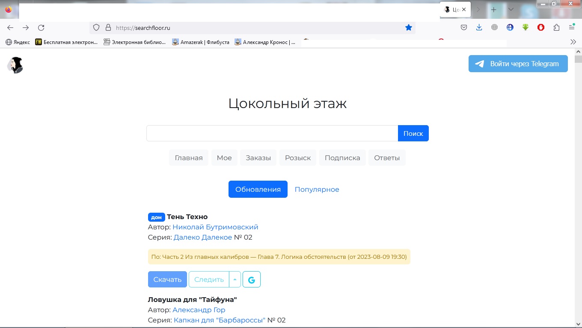Switch to the Популярное tab
The image size is (582, 328).
pyautogui.click(x=317, y=189)
